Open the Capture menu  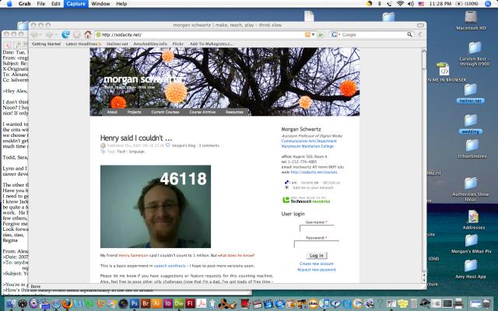click(x=76, y=4)
